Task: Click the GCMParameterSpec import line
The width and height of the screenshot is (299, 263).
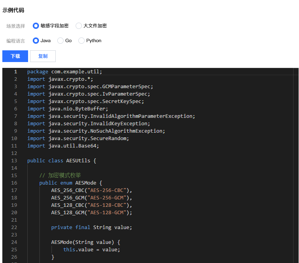Action: pyautogui.click(x=90, y=87)
